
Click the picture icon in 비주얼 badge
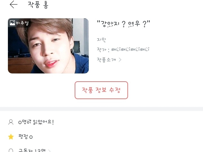12,23
